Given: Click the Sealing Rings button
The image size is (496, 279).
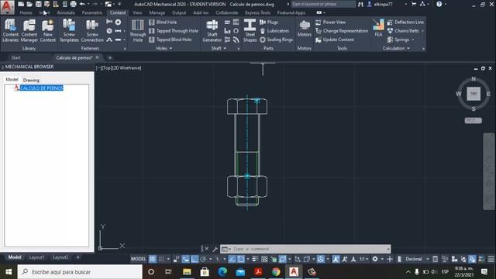Looking at the screenshot, I should coord(276,40).
